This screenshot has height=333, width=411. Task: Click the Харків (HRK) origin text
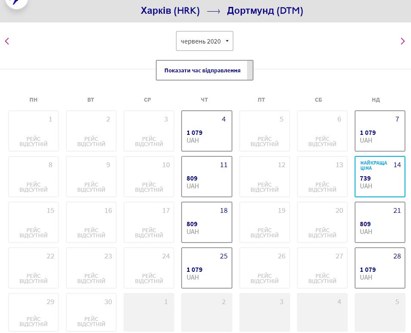tap(170, 11)
